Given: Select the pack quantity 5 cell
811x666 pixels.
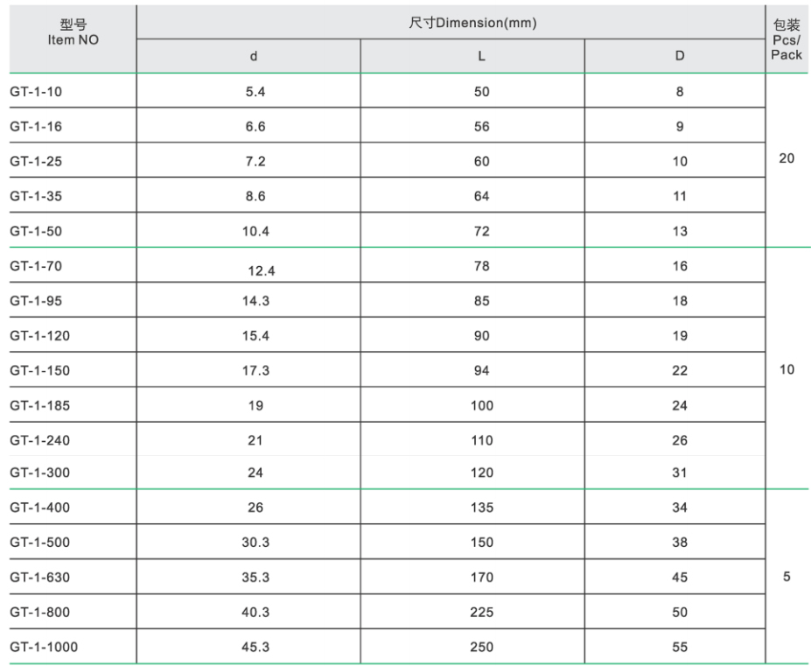Looking at the screenshot, I should point(787,577).
